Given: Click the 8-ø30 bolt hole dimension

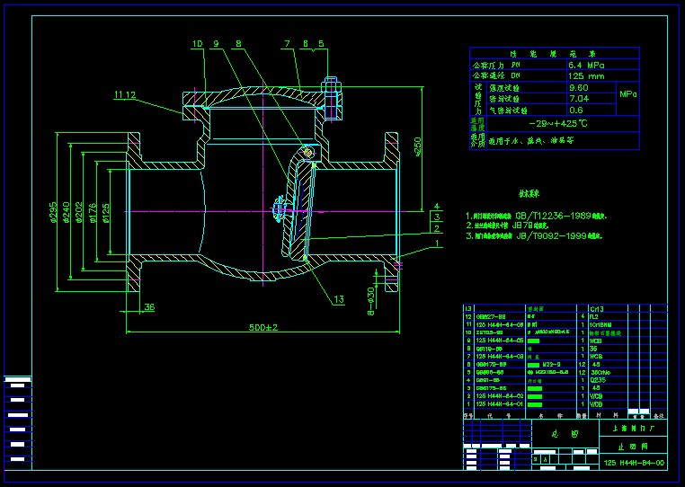Looking at the screenshot, I should pos(370,300).
